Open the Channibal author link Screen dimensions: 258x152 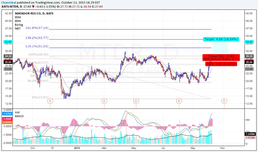pos(9,3)
